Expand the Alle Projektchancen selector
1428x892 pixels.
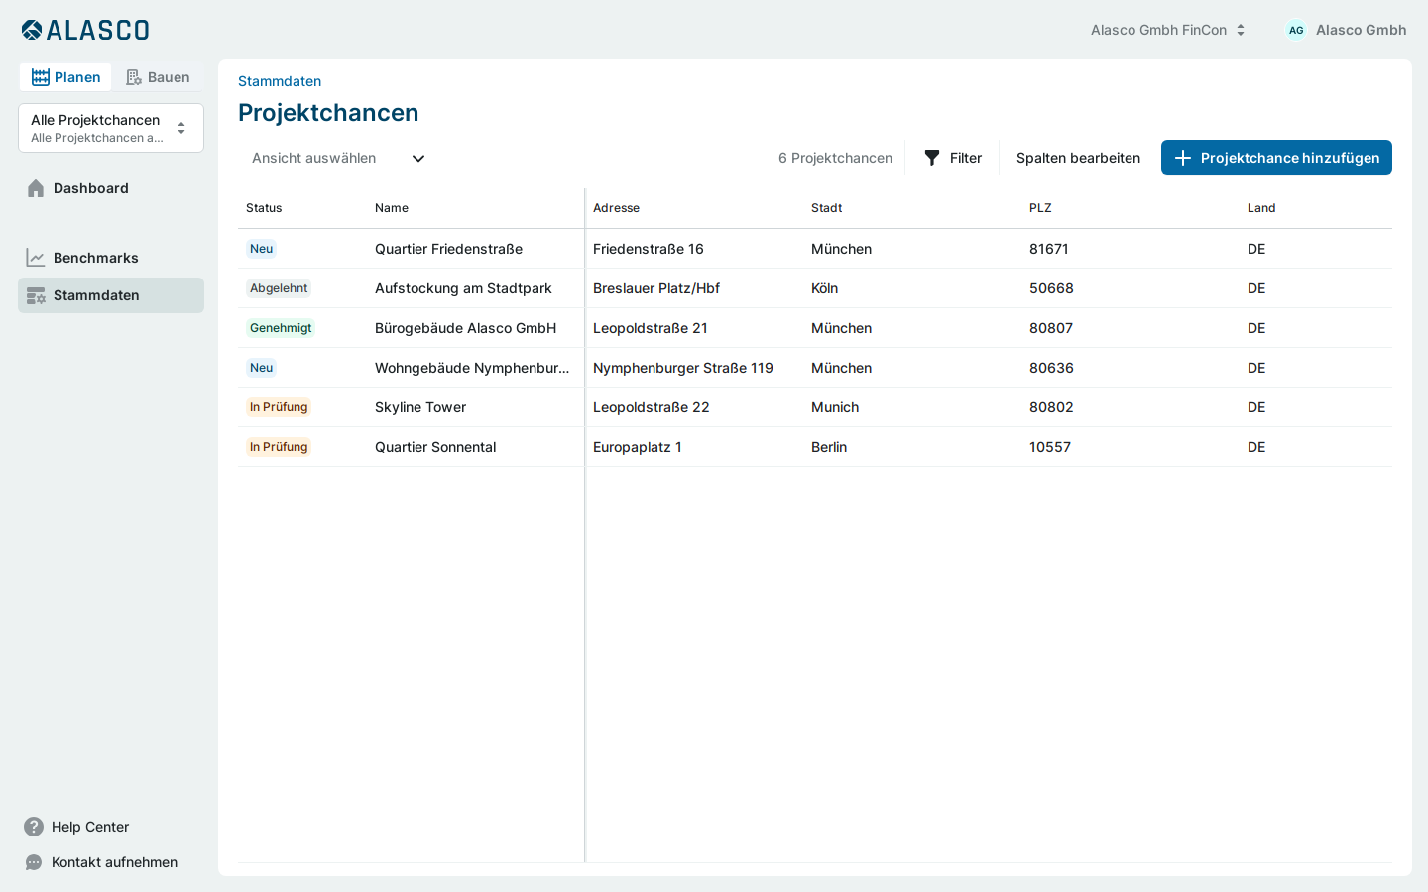pos(111,128)
